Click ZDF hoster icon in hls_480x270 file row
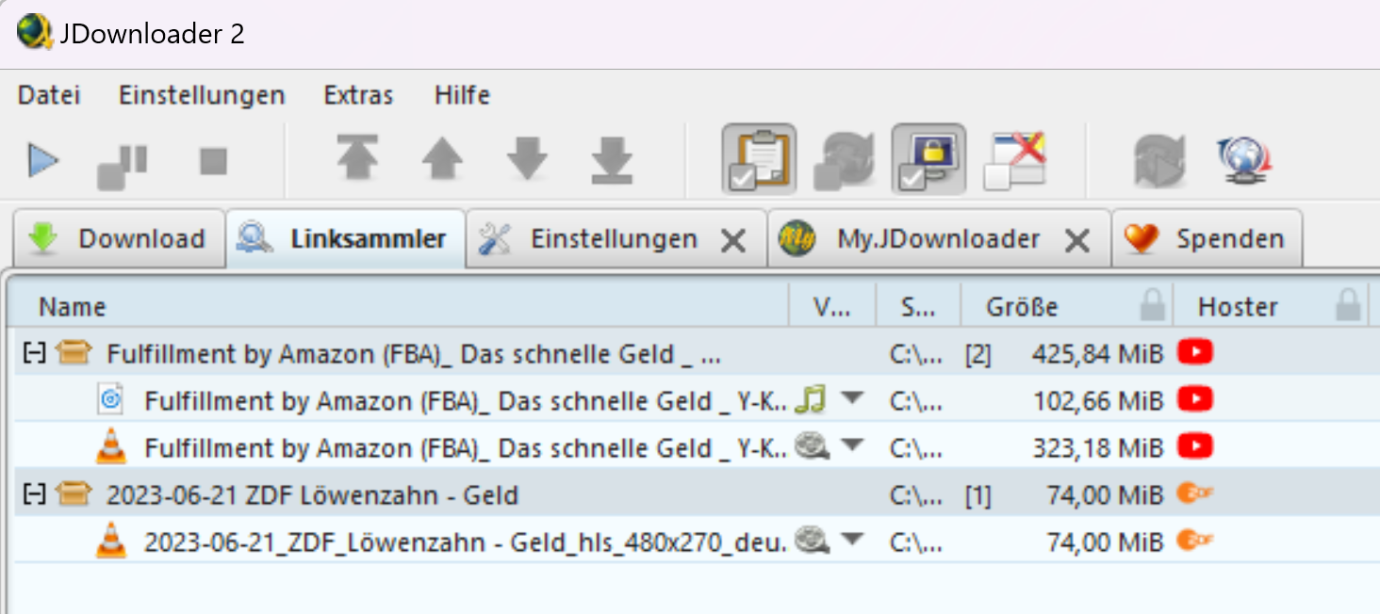The image size is (1380, 614). [1195, 541]
